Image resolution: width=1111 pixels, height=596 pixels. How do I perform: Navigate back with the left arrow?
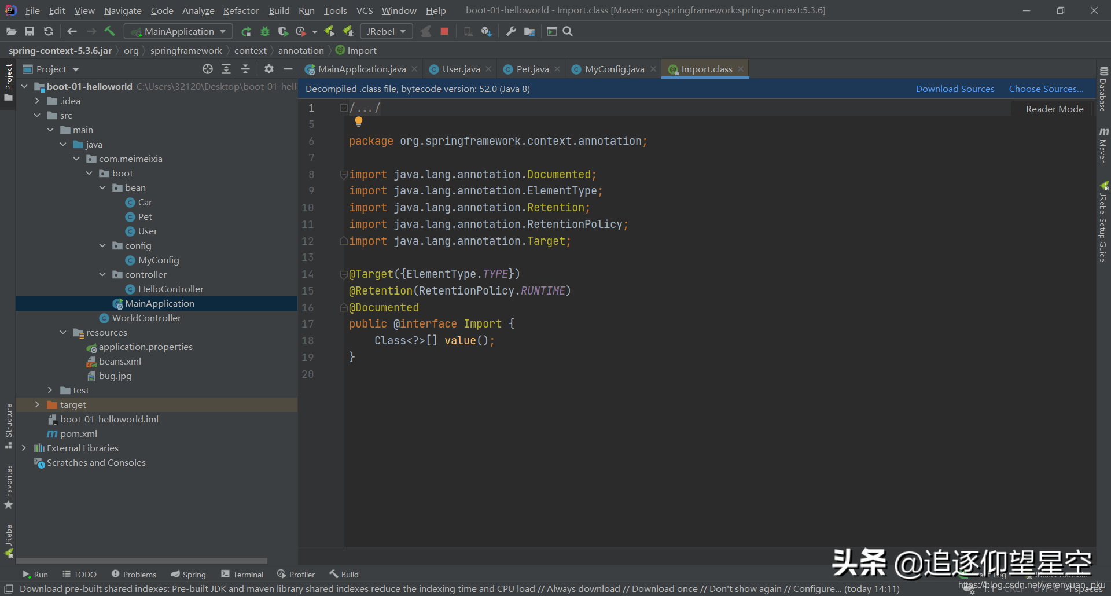coord(72,31)
